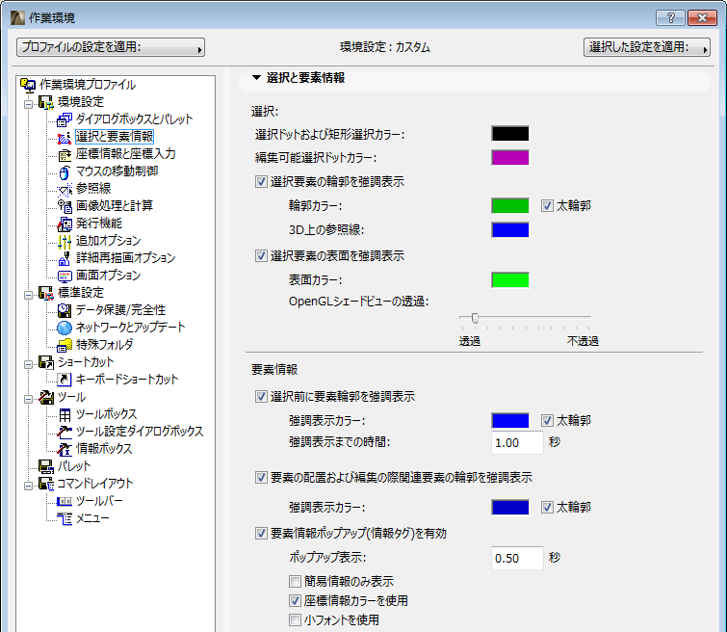Image resolution: width=727 pixels, height=632 pixels.
Task: Toggle 座標情報カラーを使用 checkbox
Action: point(295,600)
